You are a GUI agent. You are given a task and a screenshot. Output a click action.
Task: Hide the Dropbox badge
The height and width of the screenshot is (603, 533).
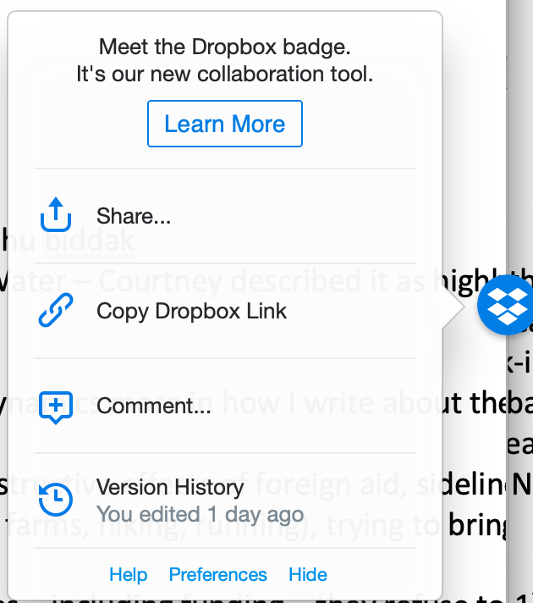[308, 574]
